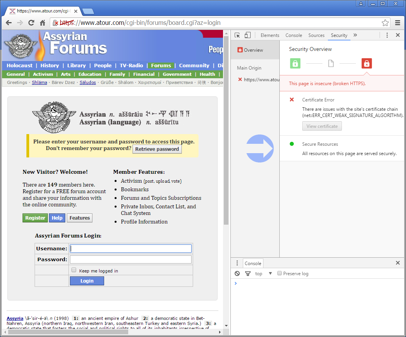This screenshot has height=337, width=406.
Task: Open a new browser tab
Action: [88, 11]
